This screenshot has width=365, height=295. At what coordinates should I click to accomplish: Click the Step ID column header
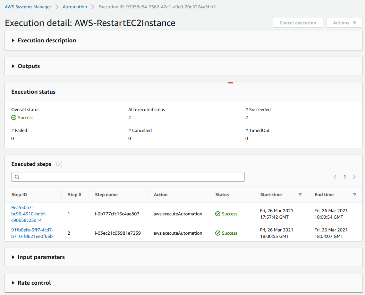[x=19, y=195]
